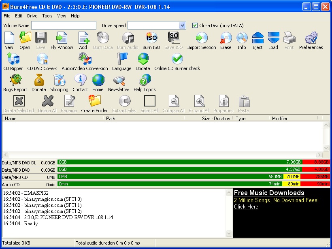Click 'Total size 0 KB' status text

click(16, 243)
